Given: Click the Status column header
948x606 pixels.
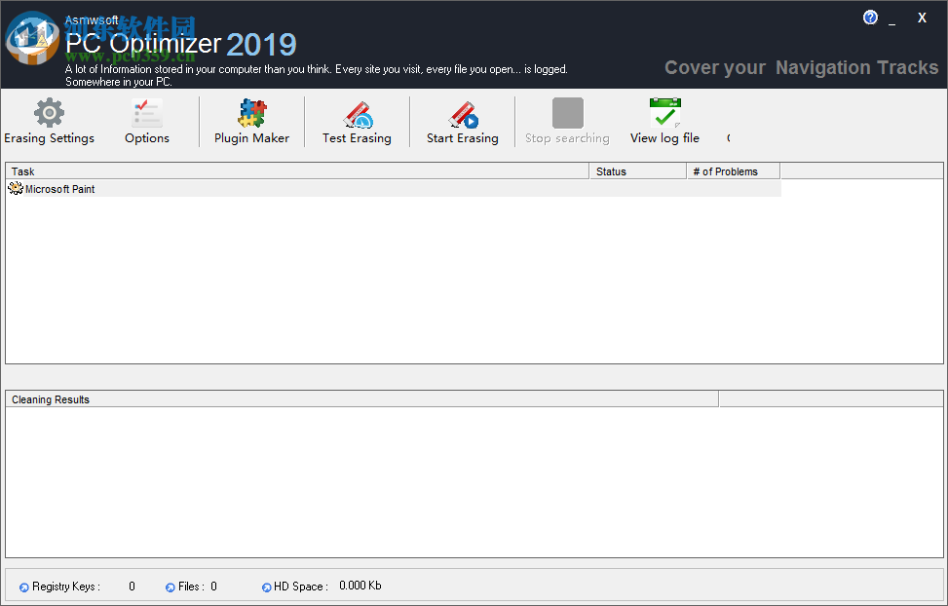Looking at the screenshot, I should point(624,170).
